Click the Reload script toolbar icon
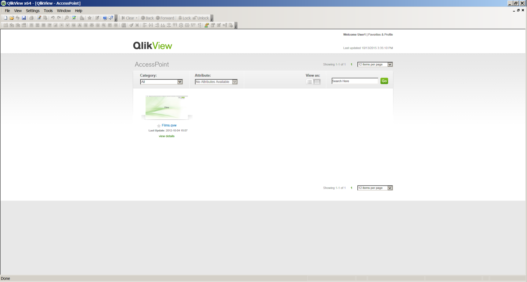The image size is (527, 282). (x=45, y=18)
